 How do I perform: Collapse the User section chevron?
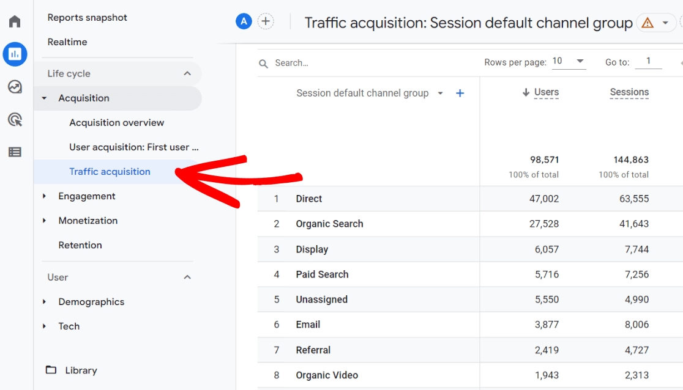pos(187,277)
